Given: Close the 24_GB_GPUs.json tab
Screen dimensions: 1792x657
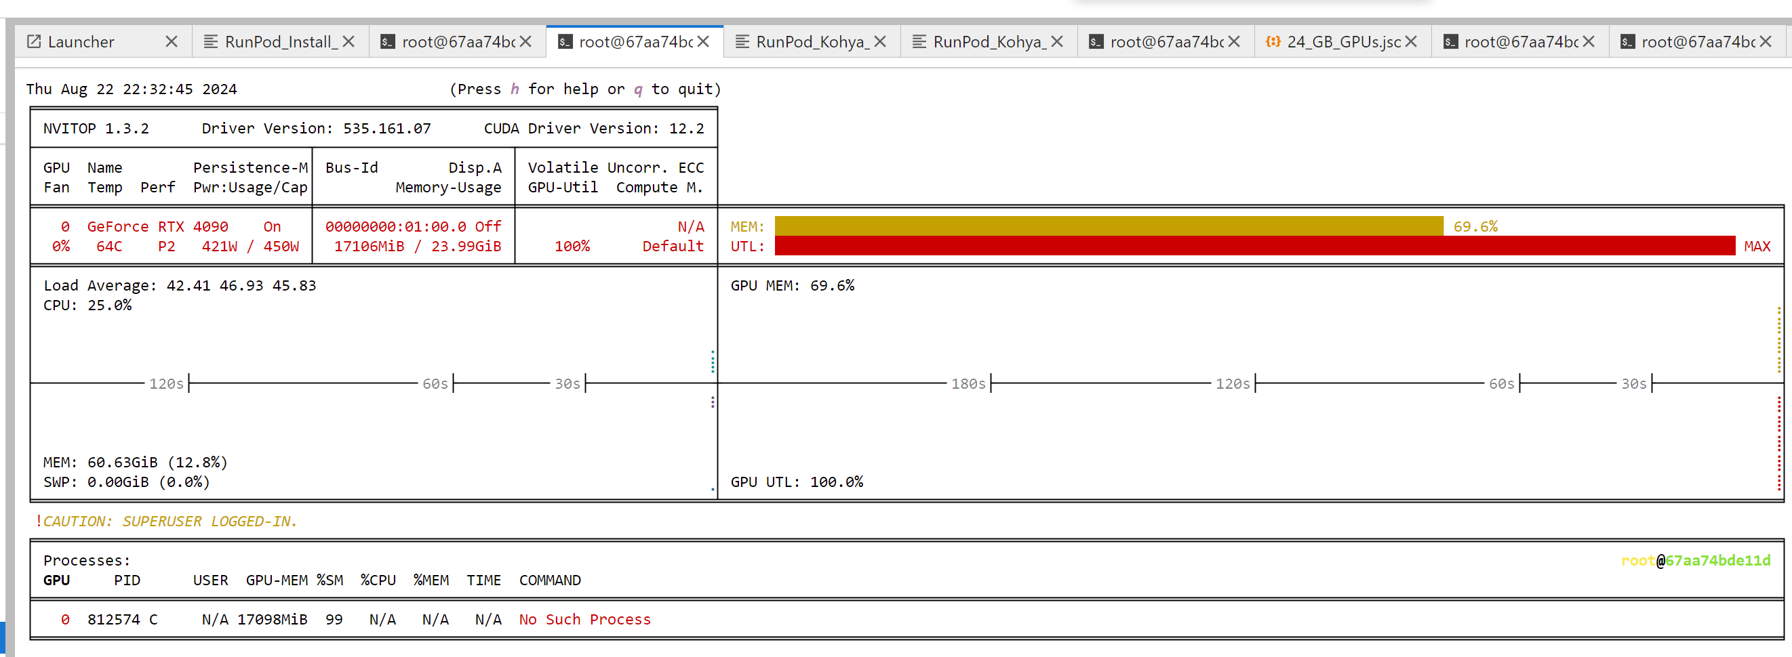Looking at the screenshot, I should (1411, 42).
